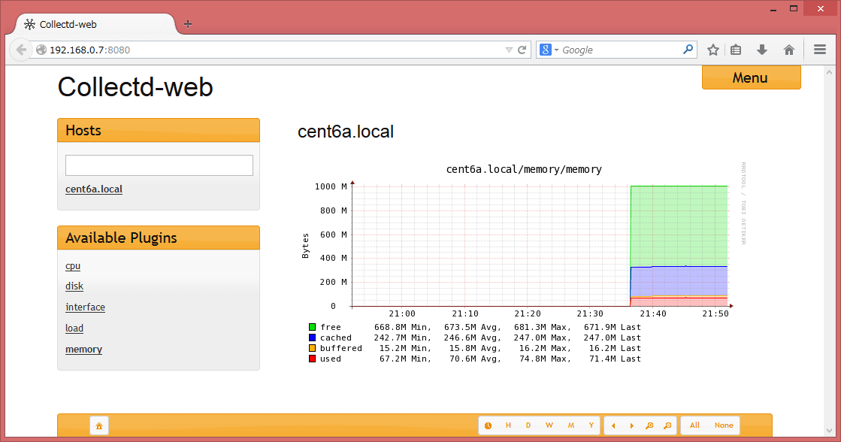The image size is (841, 442).
Task: Select the Y yearly timespan
Action: tap(591, 425)
